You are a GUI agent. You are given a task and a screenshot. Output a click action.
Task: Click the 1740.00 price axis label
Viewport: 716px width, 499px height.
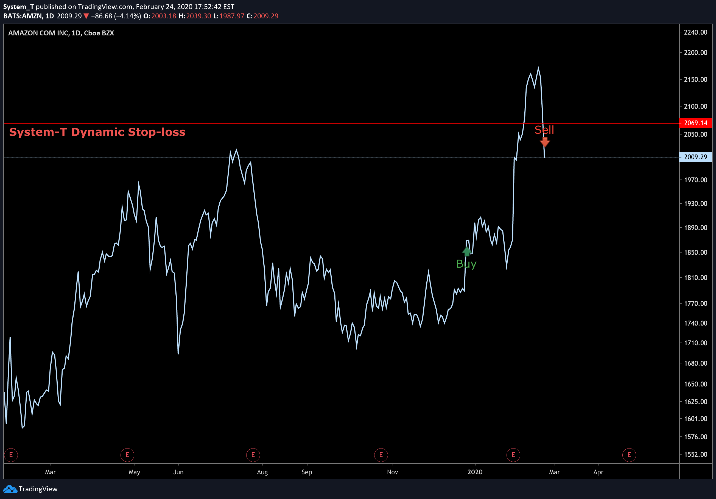696,323
